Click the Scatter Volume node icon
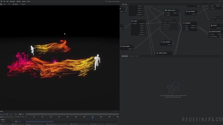 [166, 10]
